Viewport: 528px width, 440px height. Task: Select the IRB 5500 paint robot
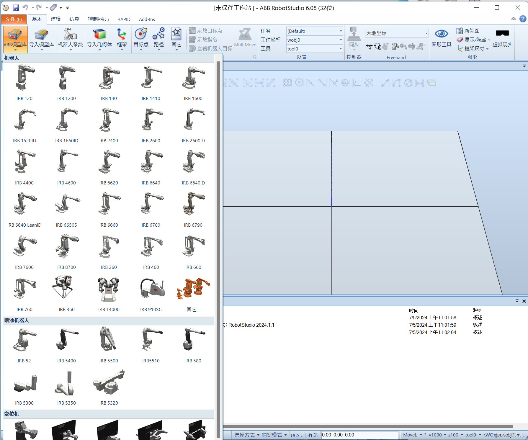(109, 345)
